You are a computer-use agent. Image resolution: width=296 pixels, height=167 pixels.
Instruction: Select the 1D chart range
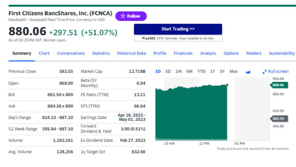158,72
